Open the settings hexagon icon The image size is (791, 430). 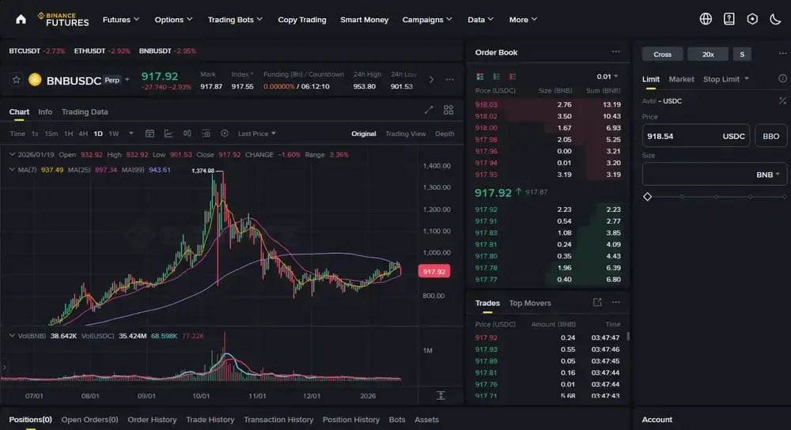pyautogui.click(x=752, y=19)
